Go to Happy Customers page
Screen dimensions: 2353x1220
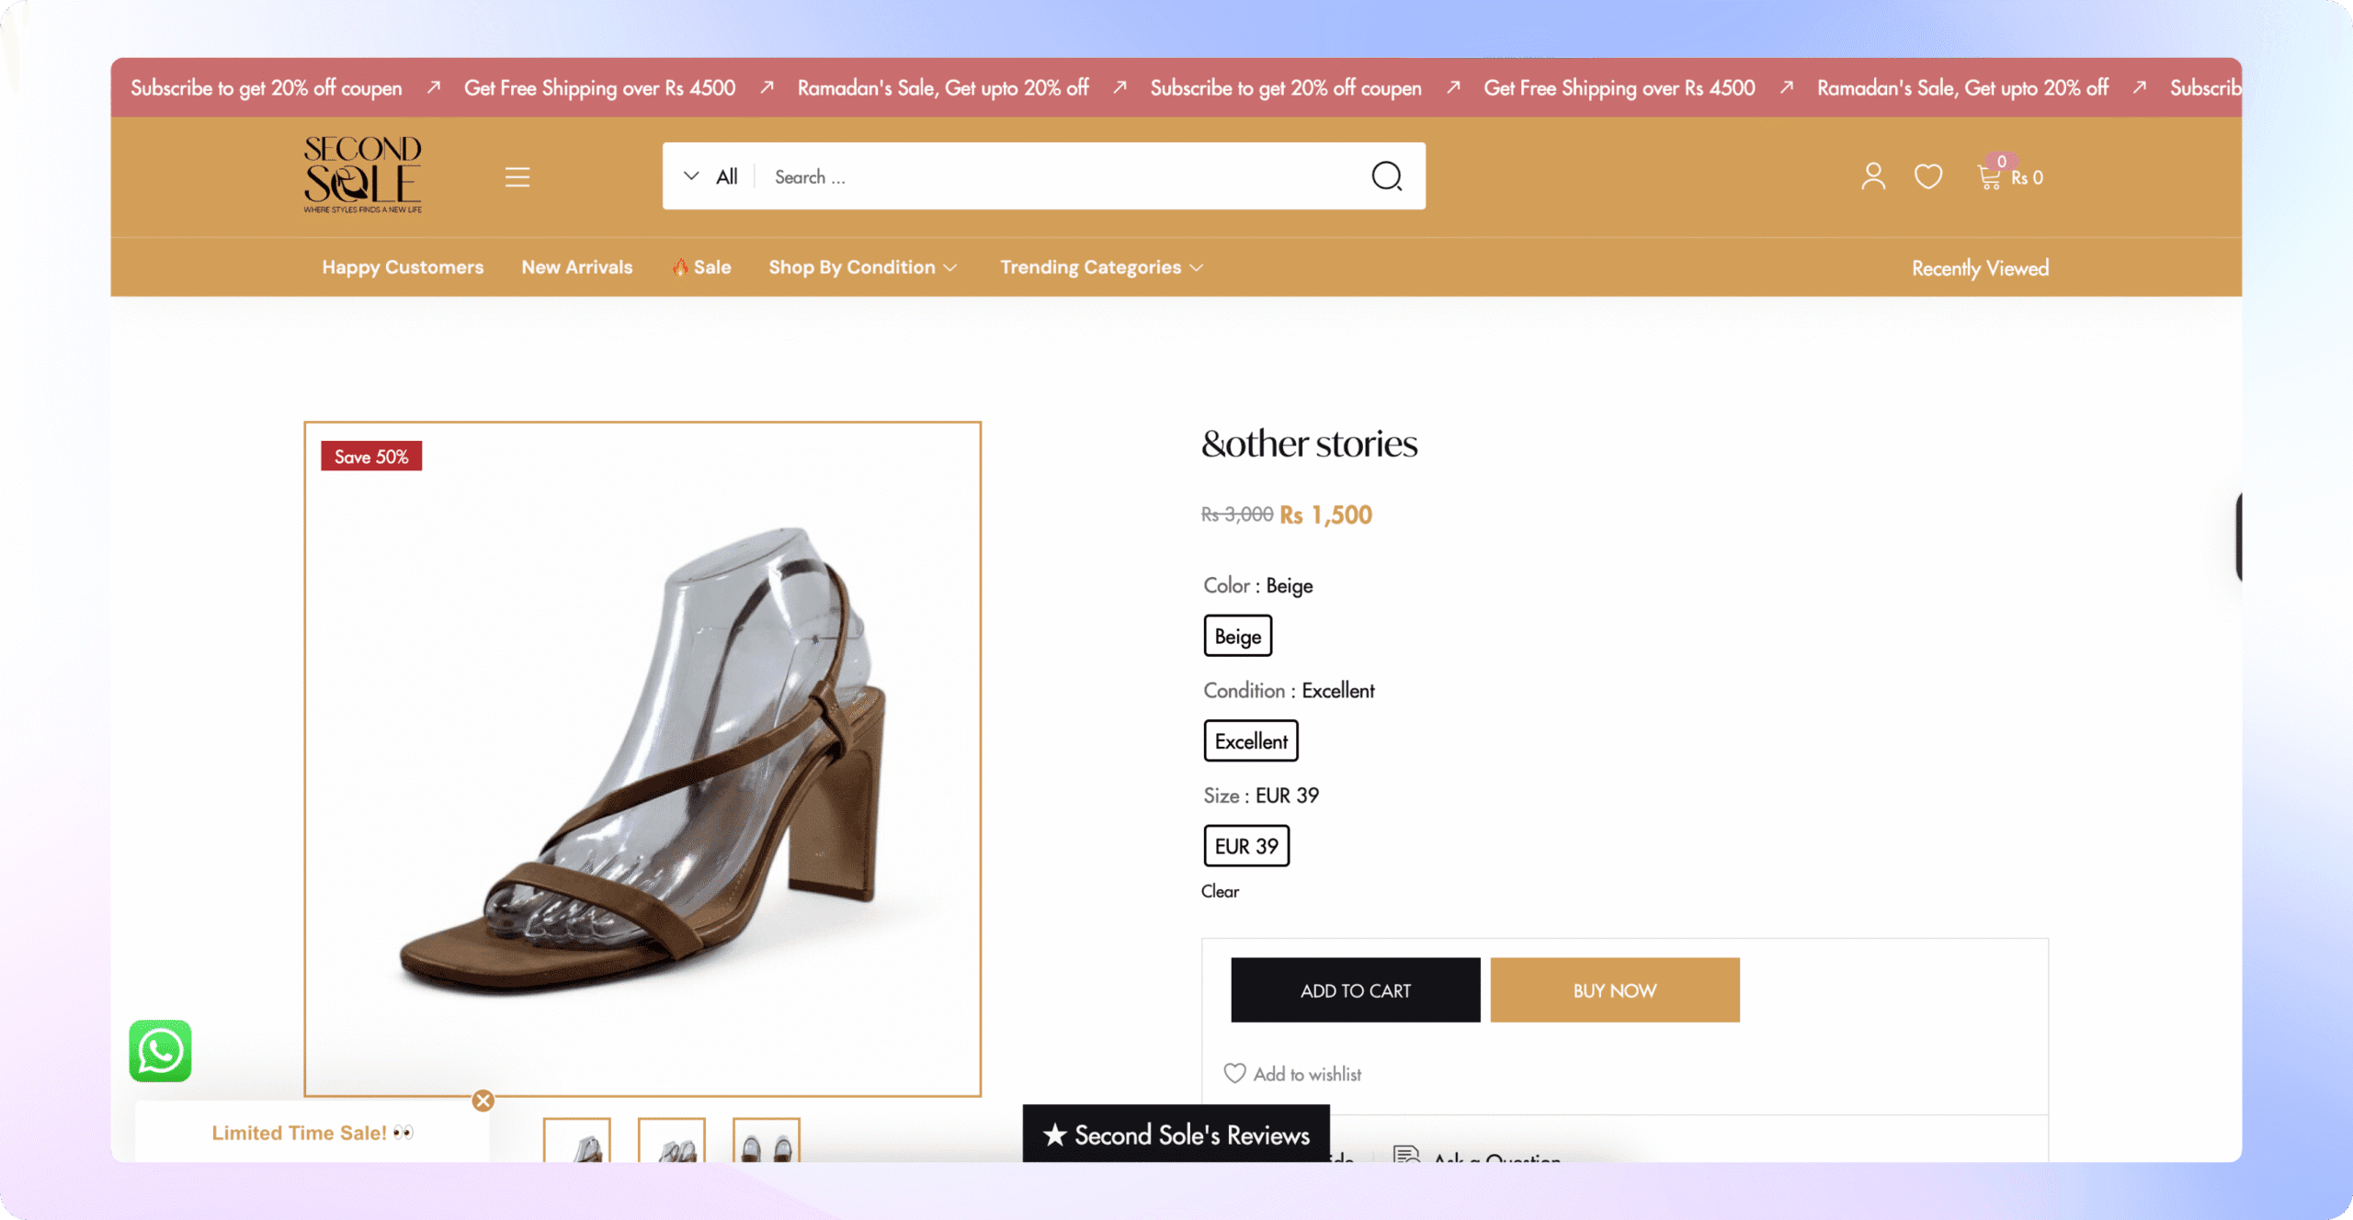point(403,267)
